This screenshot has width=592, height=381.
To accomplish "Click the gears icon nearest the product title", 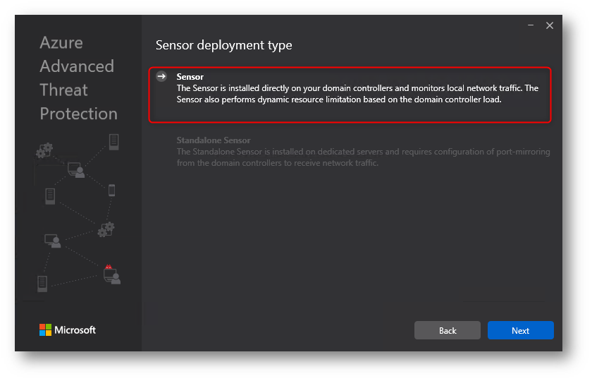I will 44,150.
